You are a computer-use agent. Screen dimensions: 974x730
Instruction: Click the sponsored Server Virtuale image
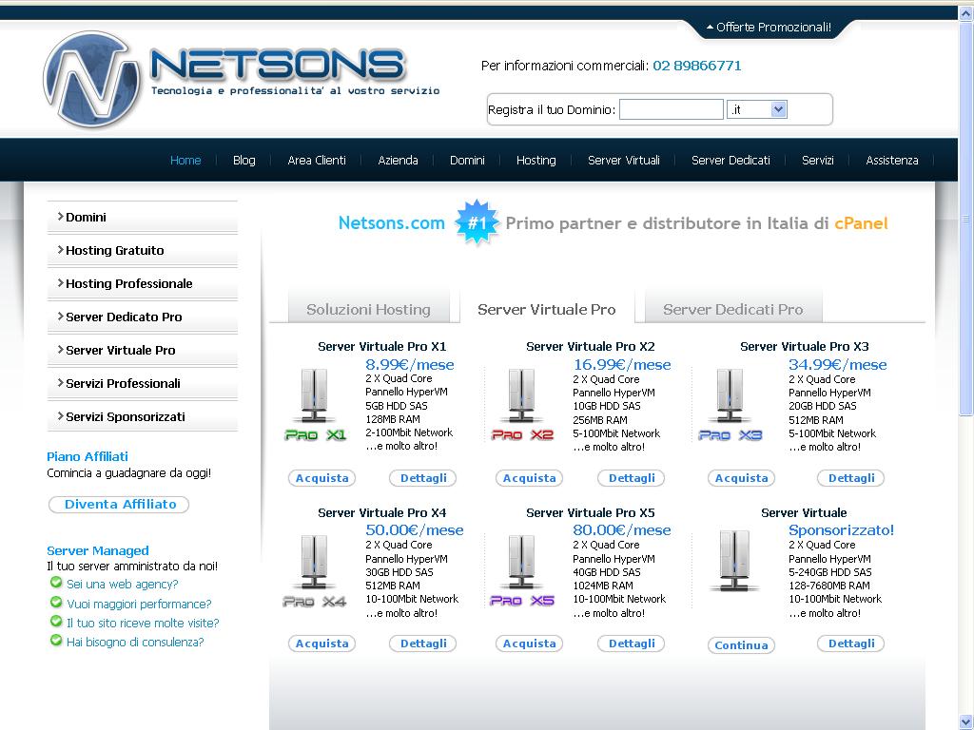click(734, 561)
